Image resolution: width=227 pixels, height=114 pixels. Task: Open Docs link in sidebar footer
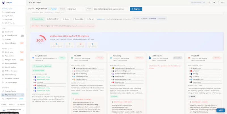[12, 104]
